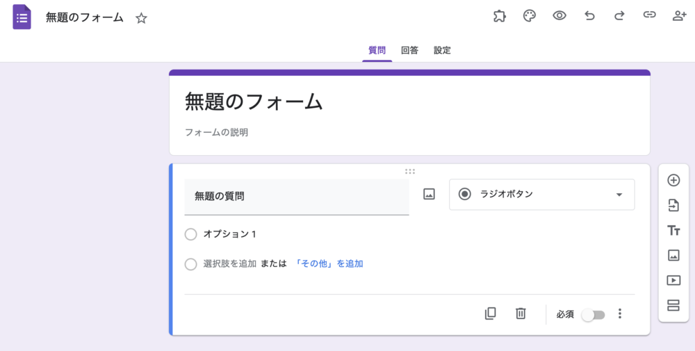This screenshot has height=351, width=695.
Task: Add a title and description block
Action: 673,231
